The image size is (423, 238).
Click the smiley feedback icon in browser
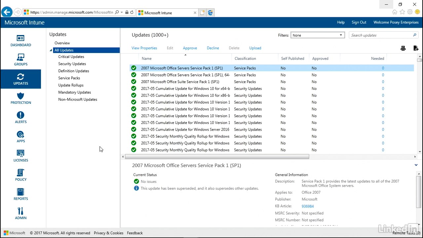coord(417,12)
